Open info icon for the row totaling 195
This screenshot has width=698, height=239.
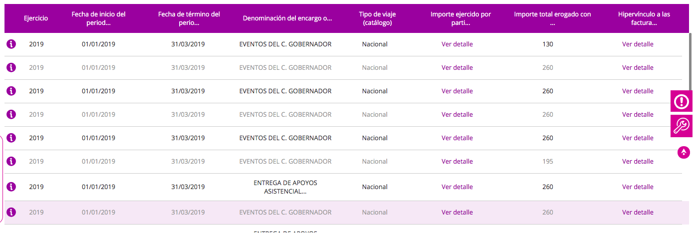click(11, 161)
